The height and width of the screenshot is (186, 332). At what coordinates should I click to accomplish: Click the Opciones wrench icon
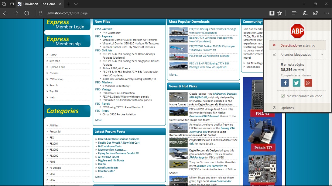(x=274, y=108)
